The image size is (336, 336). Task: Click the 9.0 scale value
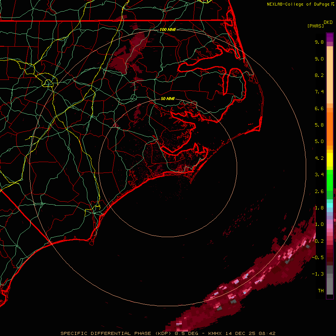point(319,59)
